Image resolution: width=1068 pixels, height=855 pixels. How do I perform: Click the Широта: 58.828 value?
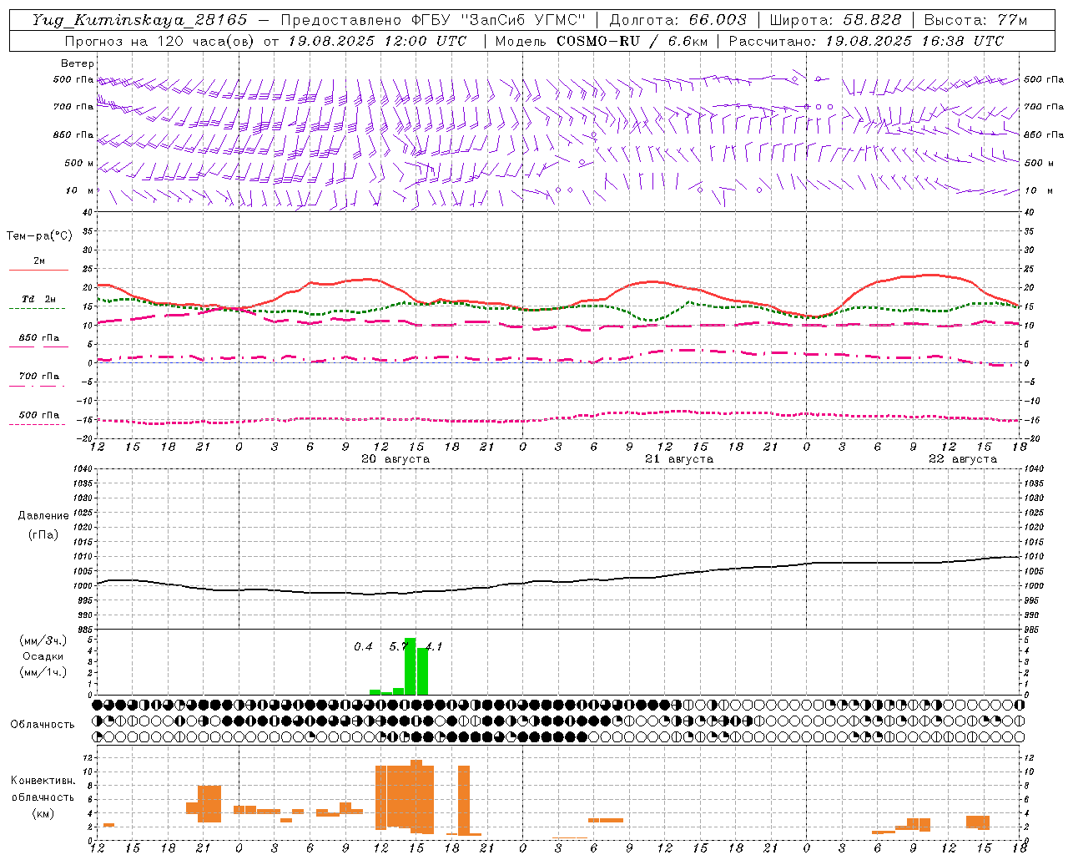point(835,20)
